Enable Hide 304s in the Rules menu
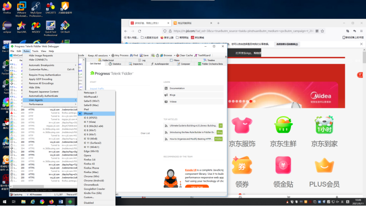The width and height of the screenshot is (366, 206). click(x=50, y=88)
